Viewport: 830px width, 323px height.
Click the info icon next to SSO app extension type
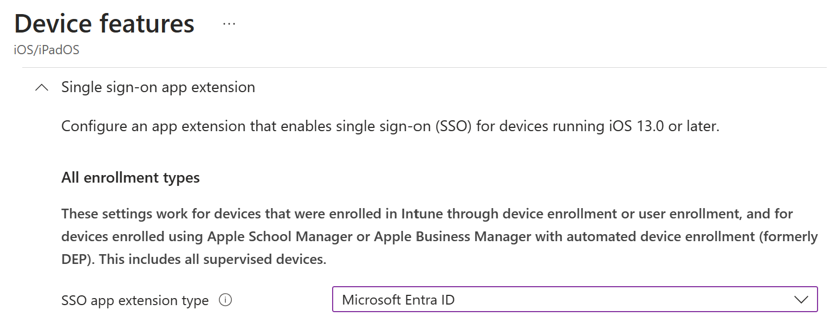coord(224,299)
